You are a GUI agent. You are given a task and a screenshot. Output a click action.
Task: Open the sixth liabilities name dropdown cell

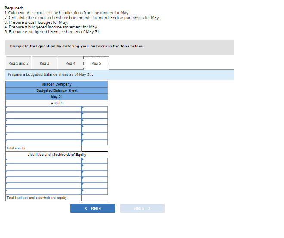(x=44, y=192)
